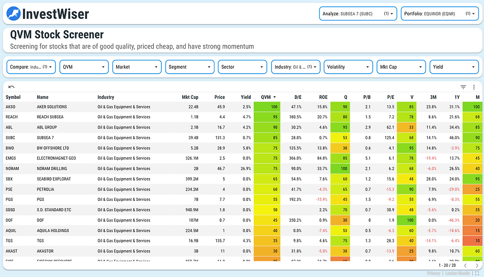The image size is (484, 277).
Task: Click NORAM DRILLING yield 26.9%
Action: [x=246, y=169]
